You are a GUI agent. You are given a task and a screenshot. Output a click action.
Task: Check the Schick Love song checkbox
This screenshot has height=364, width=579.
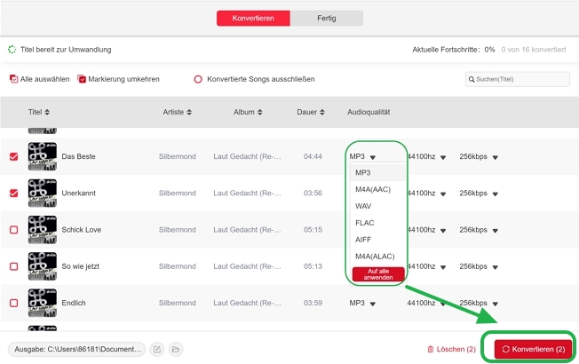[x=13, y=230]
